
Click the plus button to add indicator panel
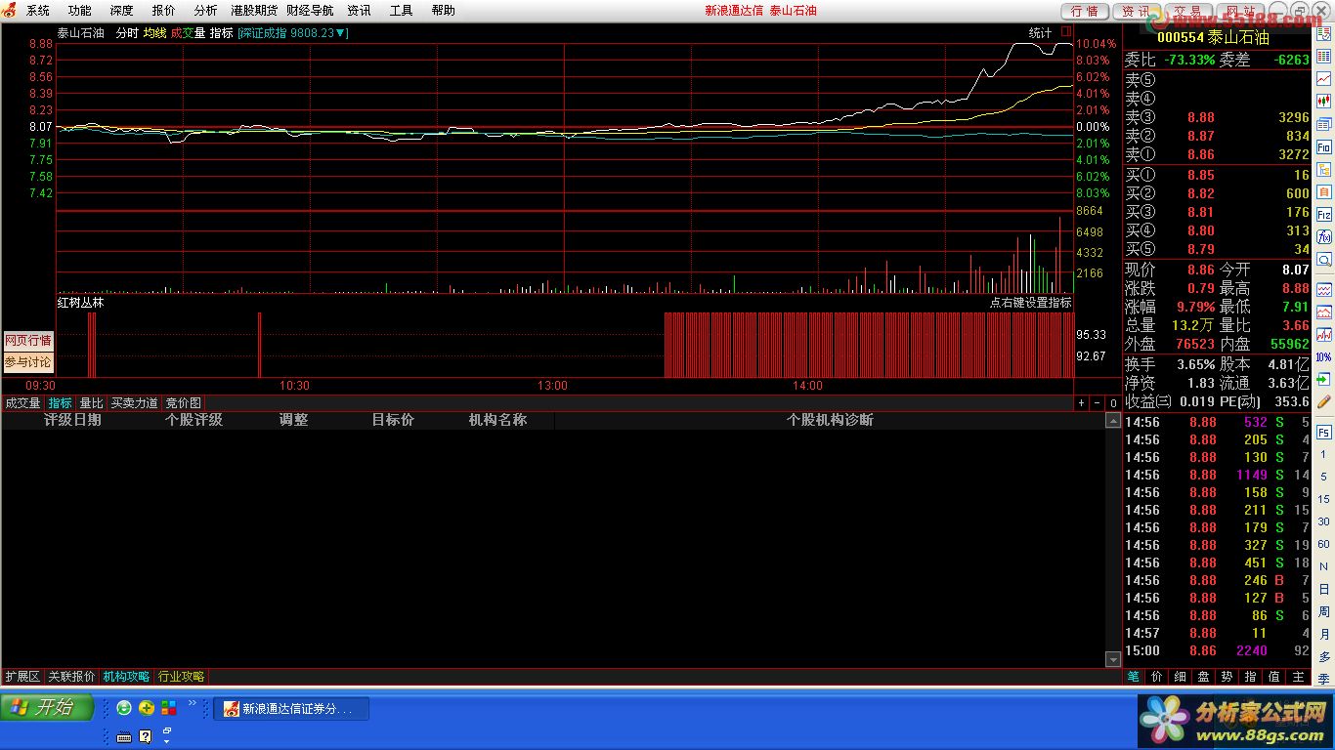click(1082, 402)
